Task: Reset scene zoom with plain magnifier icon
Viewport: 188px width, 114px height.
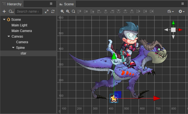Action: (73, 12)
